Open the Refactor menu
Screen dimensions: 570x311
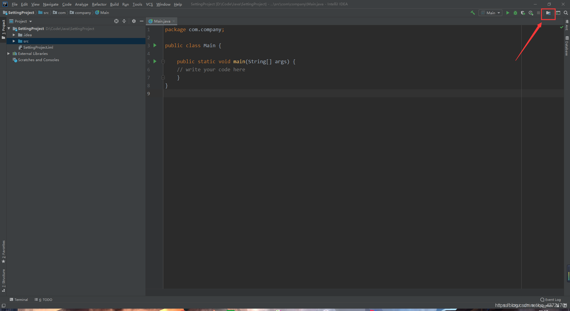pos(99,4)
